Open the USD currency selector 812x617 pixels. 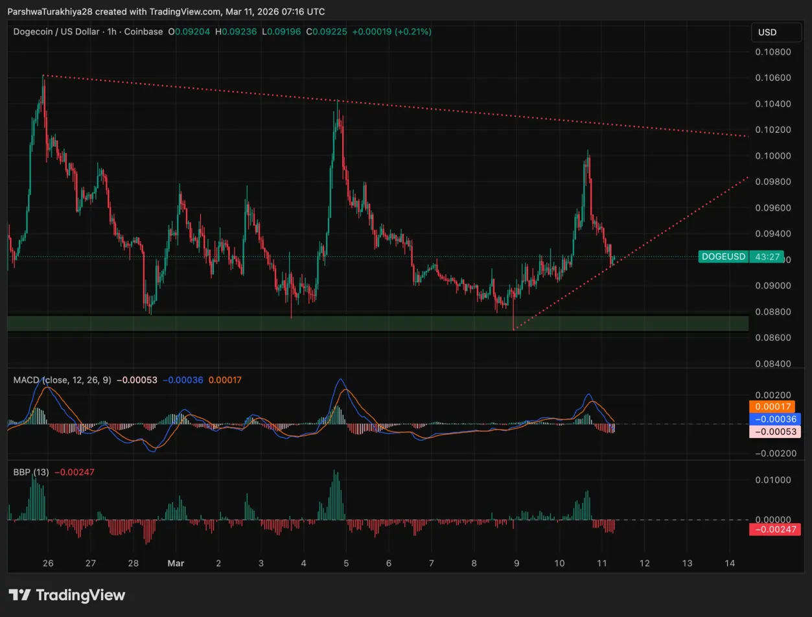coord(776,32)
